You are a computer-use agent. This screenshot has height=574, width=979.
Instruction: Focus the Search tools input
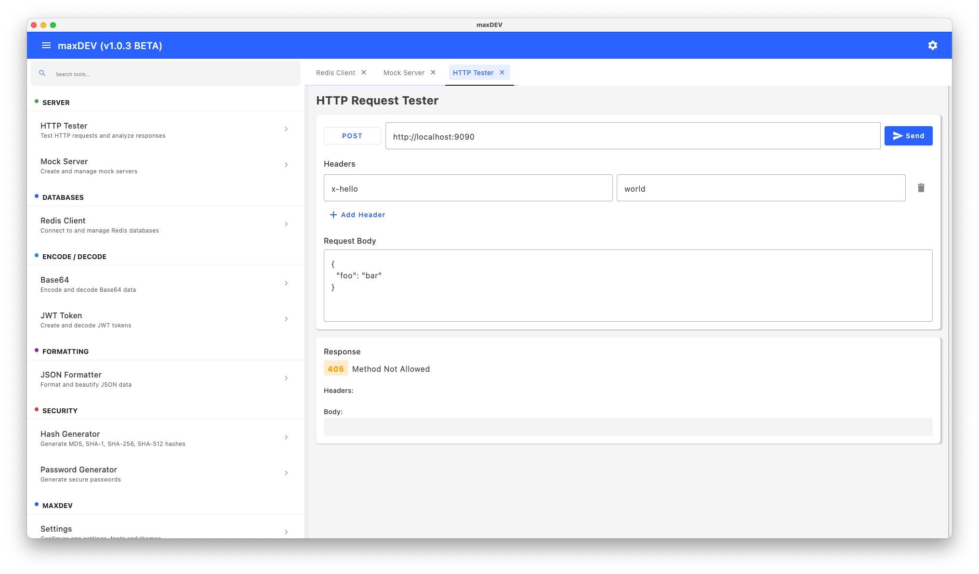tap(165, 74)
